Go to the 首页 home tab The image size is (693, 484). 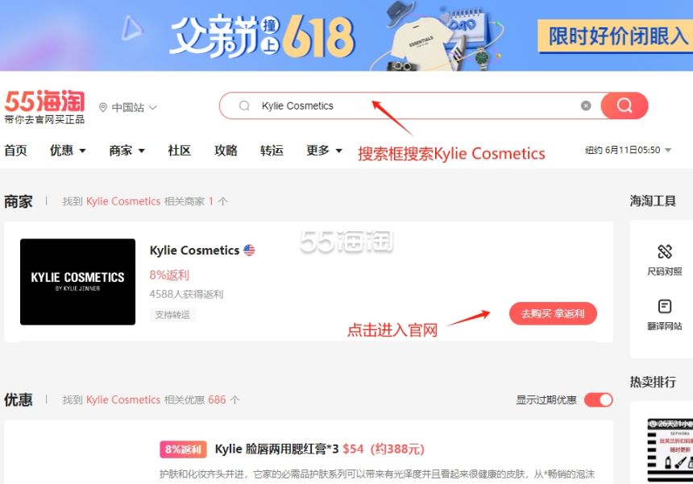15,151
